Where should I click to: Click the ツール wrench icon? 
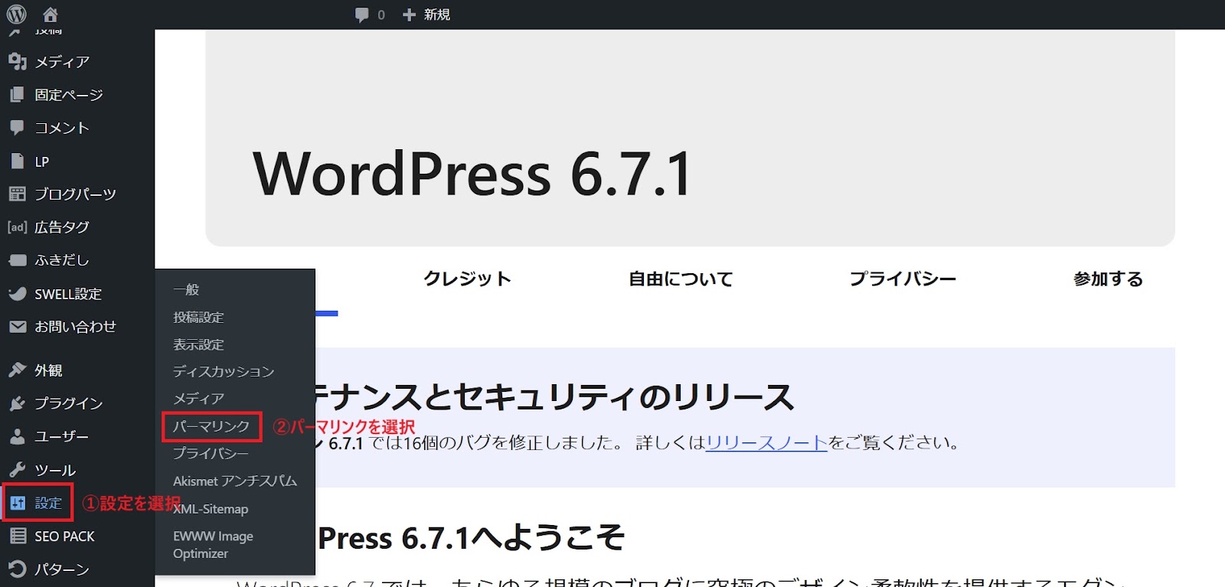pyautogui.click(x=17, y=469)
